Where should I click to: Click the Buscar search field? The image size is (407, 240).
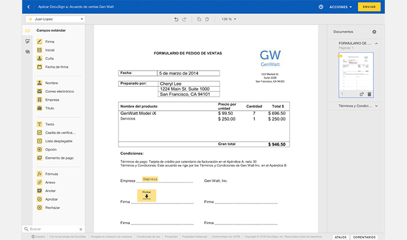click(x=53, y=229)
